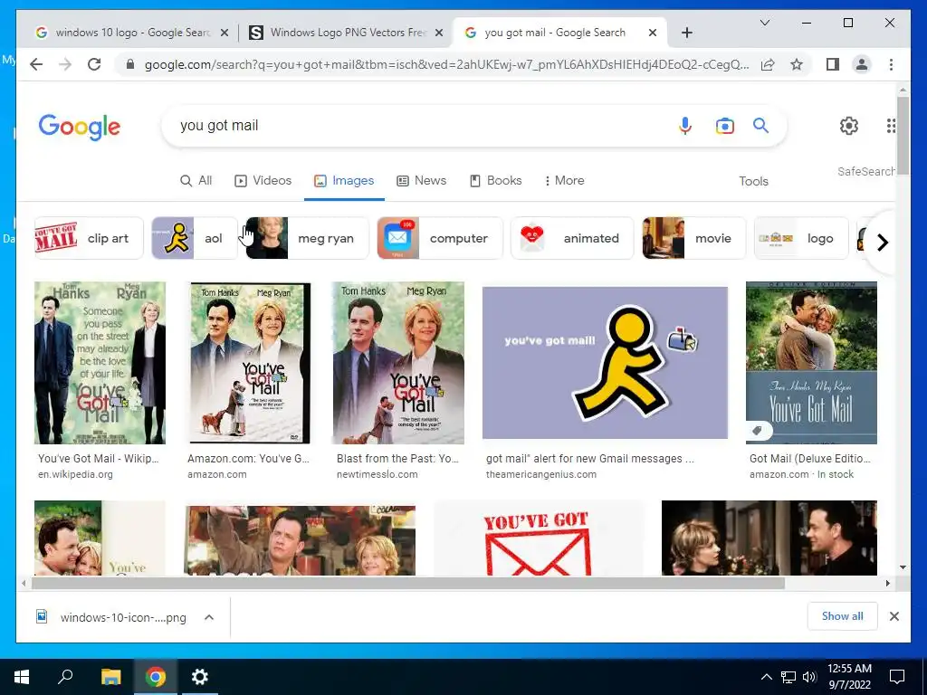Click the forward navigation arrow
This screenshot has width=927, height=695.
coord(65,64)
